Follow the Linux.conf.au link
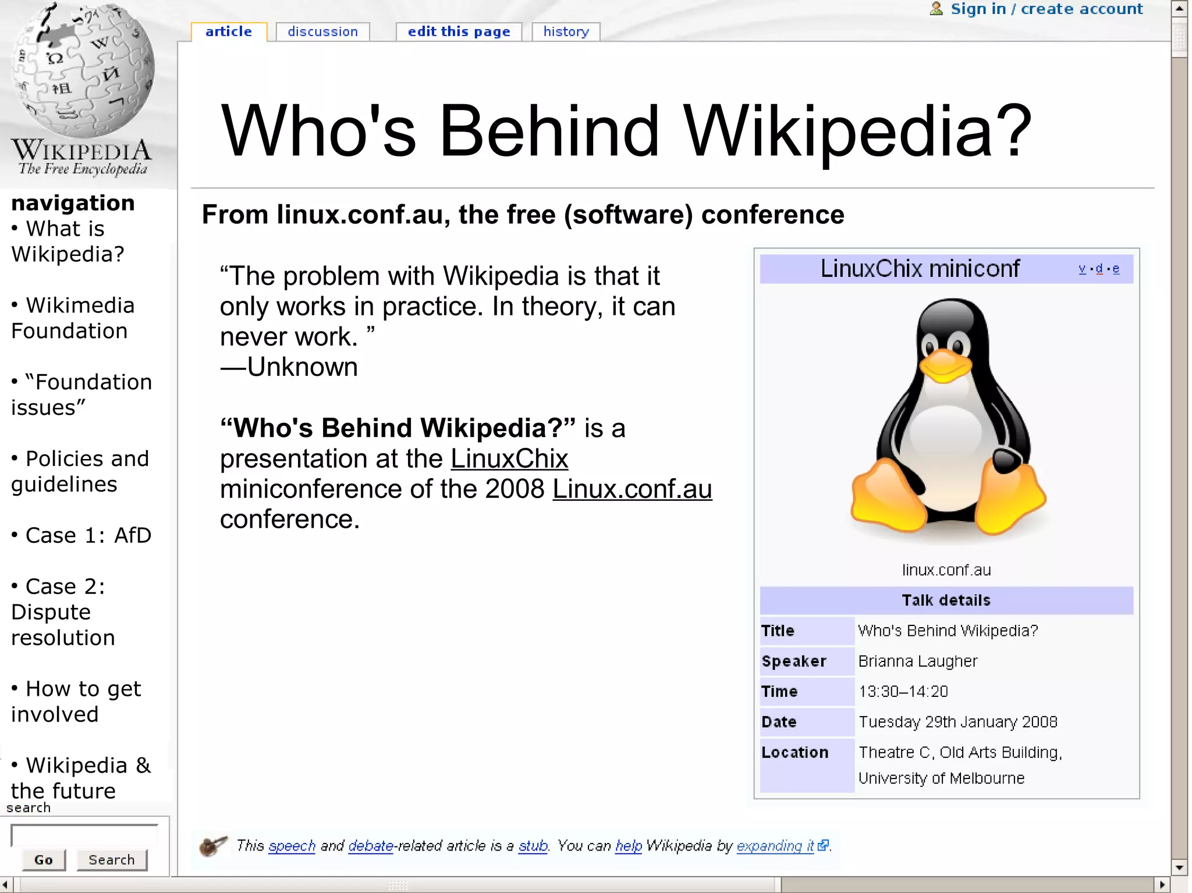The height and width of the screenshot is (893, 1192). click(632, 489)
